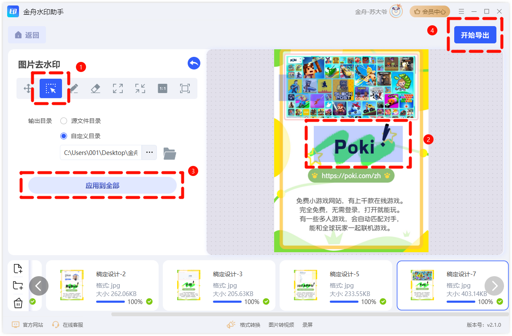
Task: Click the add file icon
Action: click(x=18, y=269)
